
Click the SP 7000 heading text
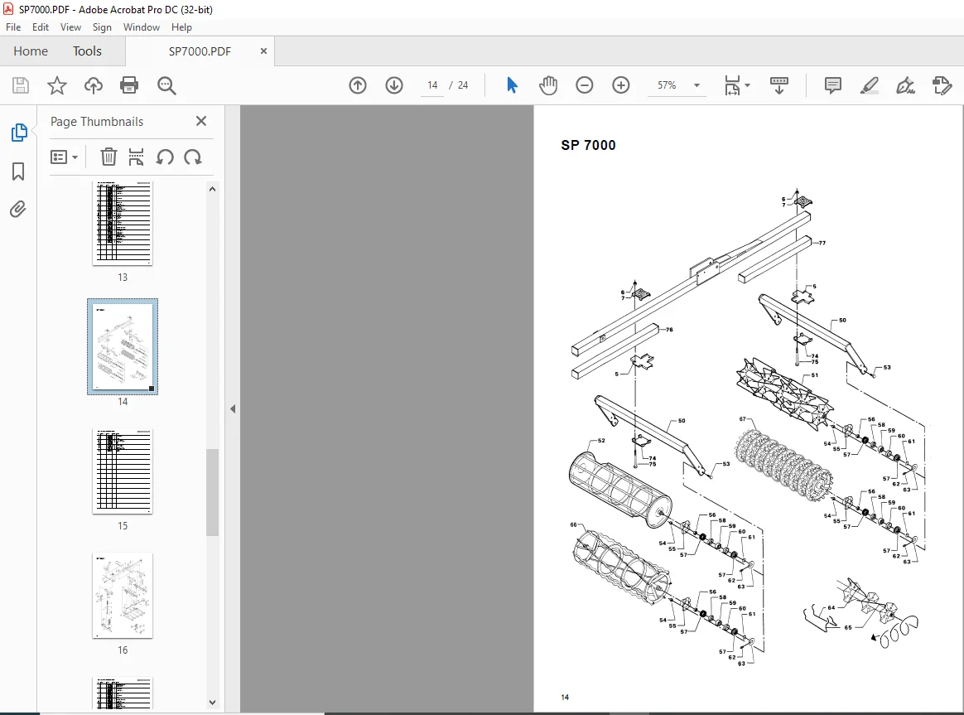(588, 145)
